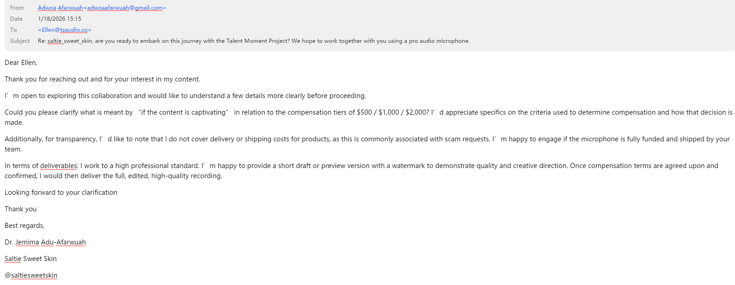735x285 pixels.
Task: Click the Date field label
Action: coord(17,19)
